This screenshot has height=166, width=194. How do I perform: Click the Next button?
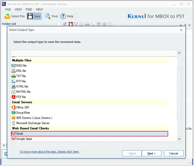tap(151, 153)
